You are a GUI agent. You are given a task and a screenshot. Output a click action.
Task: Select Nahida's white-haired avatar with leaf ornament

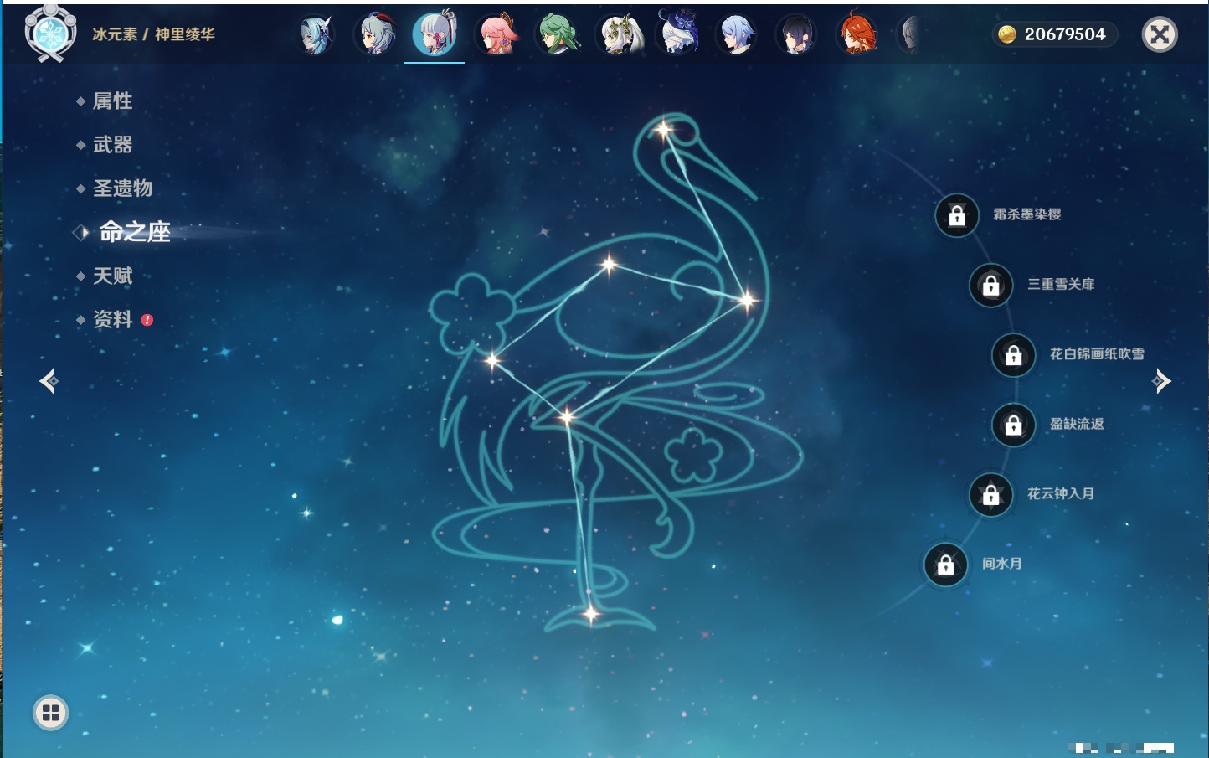618,35
